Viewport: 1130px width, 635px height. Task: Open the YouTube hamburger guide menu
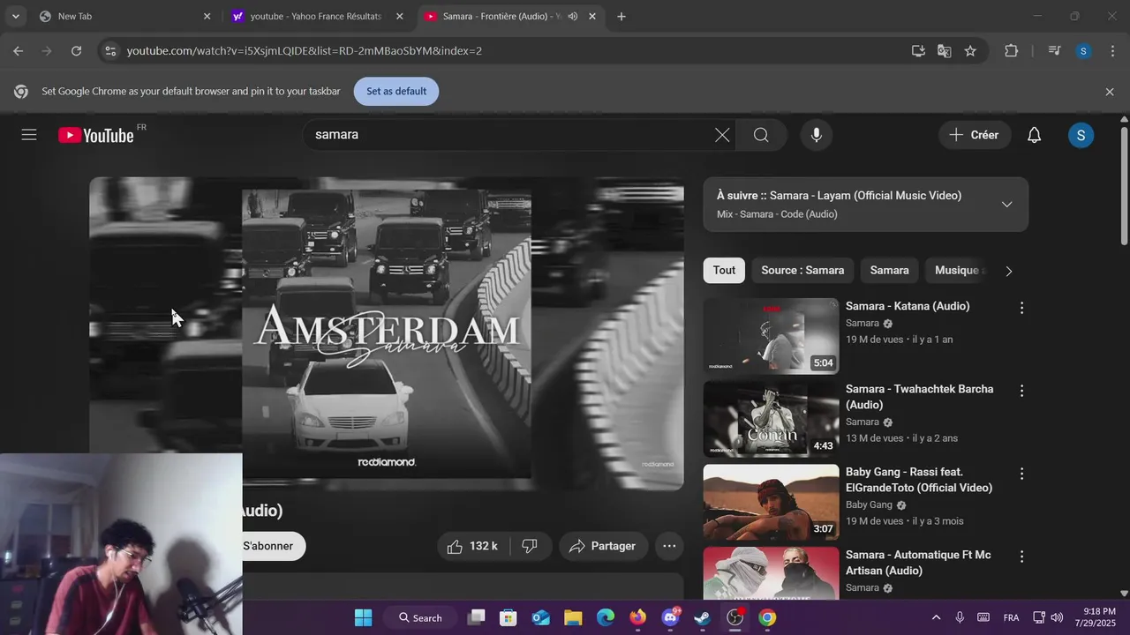click(29, 135)
